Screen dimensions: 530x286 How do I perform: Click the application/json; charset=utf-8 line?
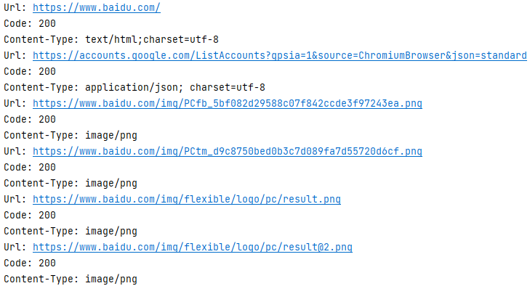[x=134, y=87]
